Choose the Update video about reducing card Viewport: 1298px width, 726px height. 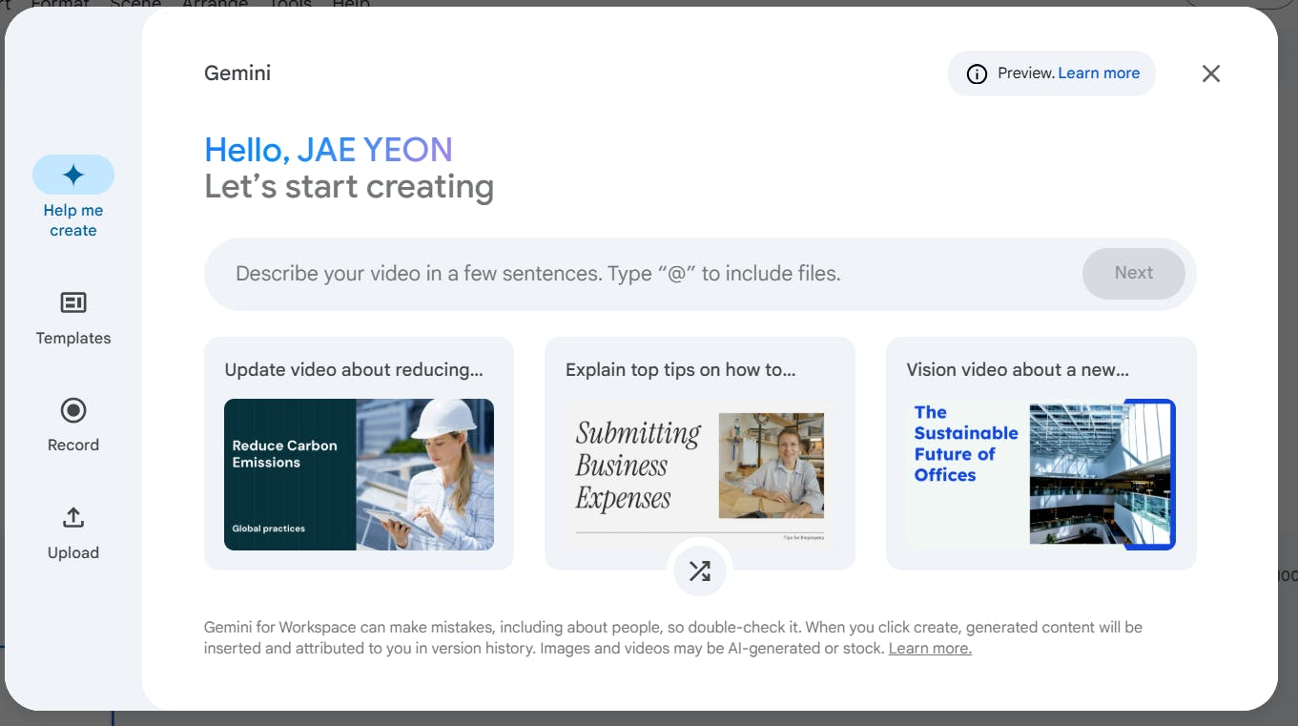pyautogui.click(x=359, y=453)
